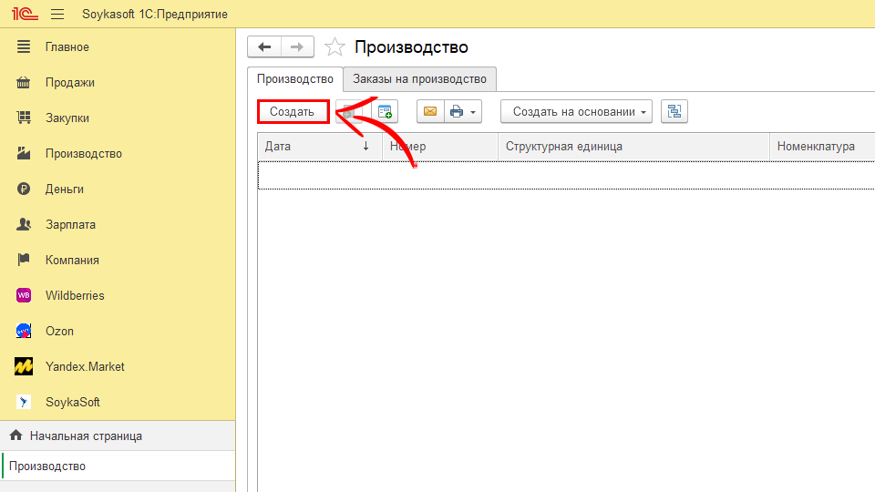Expand the Создать на основании dropdown
Viewport: 875px width, 492px height.
tap(576, 112)
